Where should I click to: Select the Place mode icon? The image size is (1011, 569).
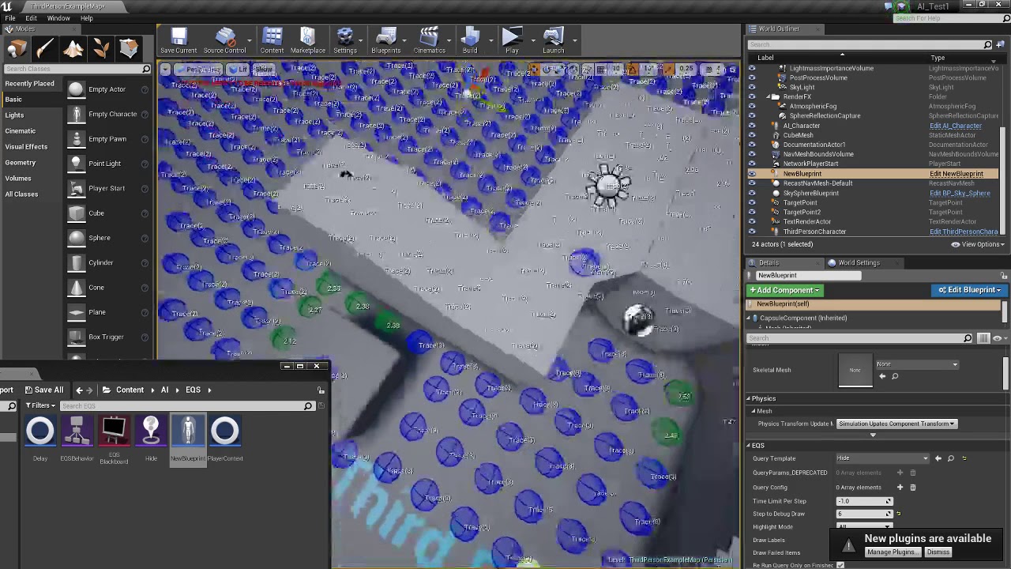[17, 49]
